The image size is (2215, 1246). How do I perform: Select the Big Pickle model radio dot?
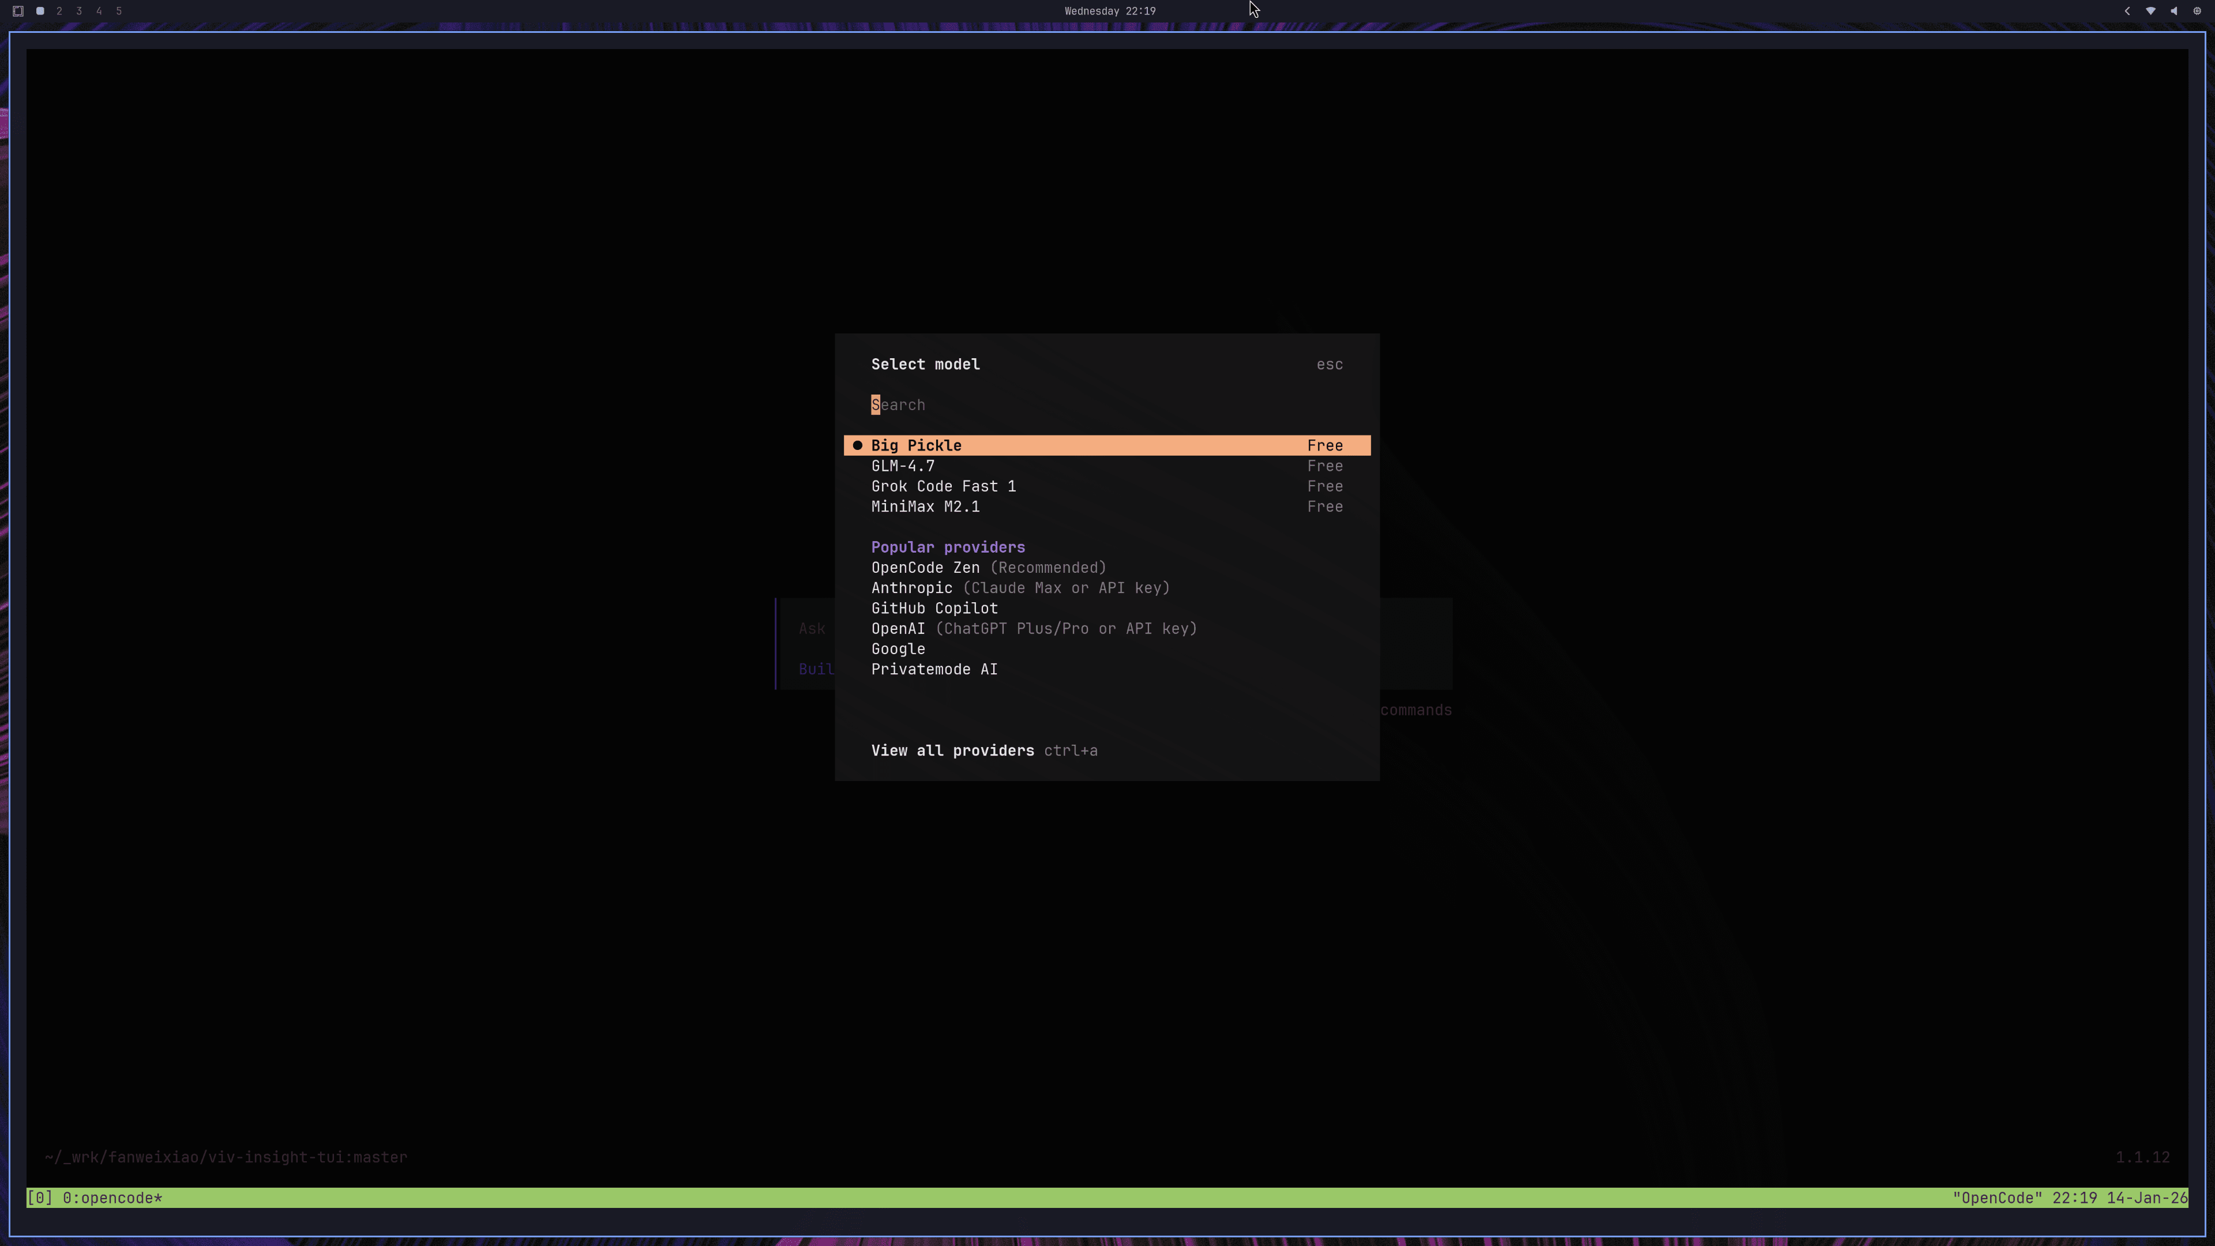857,445
